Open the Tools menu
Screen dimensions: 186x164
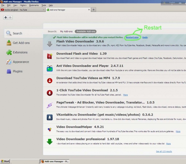44,5
